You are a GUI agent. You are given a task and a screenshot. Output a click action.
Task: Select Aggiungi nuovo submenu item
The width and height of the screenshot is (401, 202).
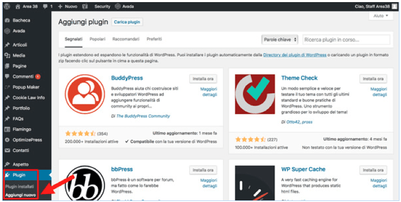tap(21, 195)
